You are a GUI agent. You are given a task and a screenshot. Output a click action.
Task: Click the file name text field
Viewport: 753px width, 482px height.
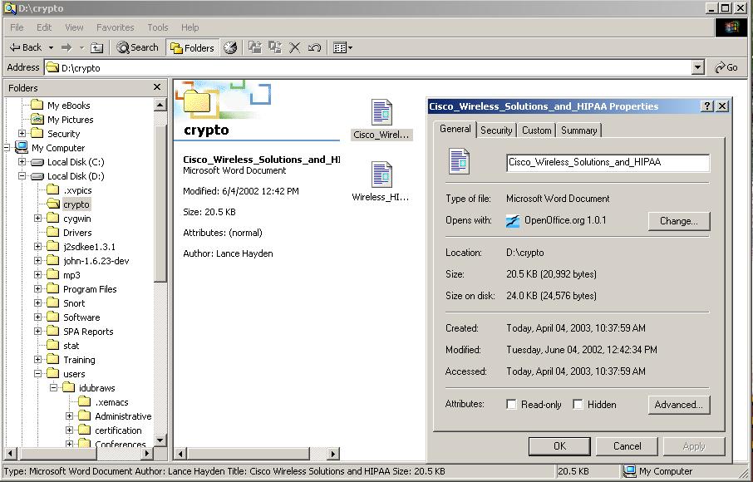[608, 162]
